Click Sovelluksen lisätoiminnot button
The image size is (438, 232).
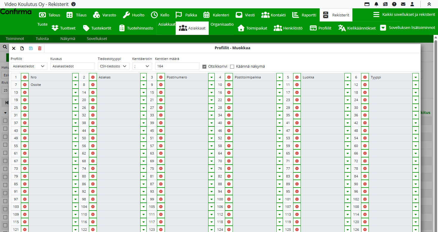click(x=408, y=28)
